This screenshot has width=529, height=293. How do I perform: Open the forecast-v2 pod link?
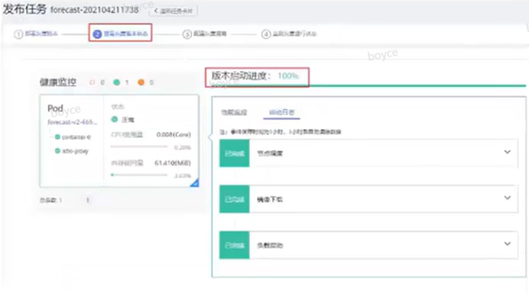tap(73, 122)
